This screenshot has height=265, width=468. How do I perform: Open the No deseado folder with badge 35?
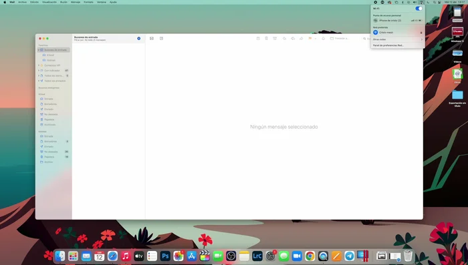click(x=53, y=152)
